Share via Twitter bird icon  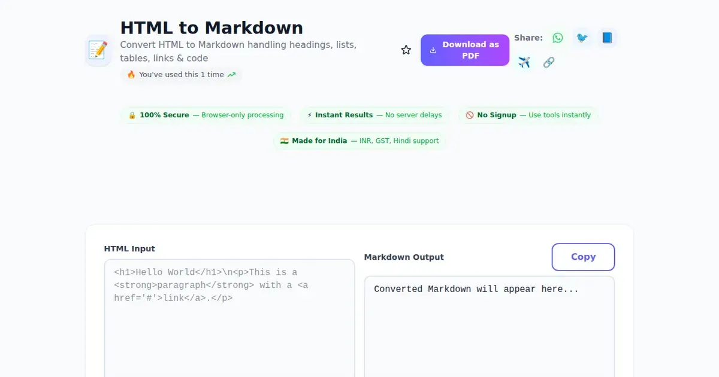(x=582, y=38)
